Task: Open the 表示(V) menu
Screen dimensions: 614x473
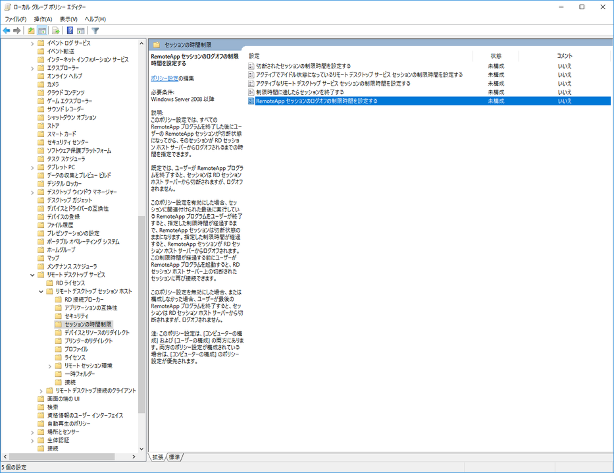Action: pos(68,19)
